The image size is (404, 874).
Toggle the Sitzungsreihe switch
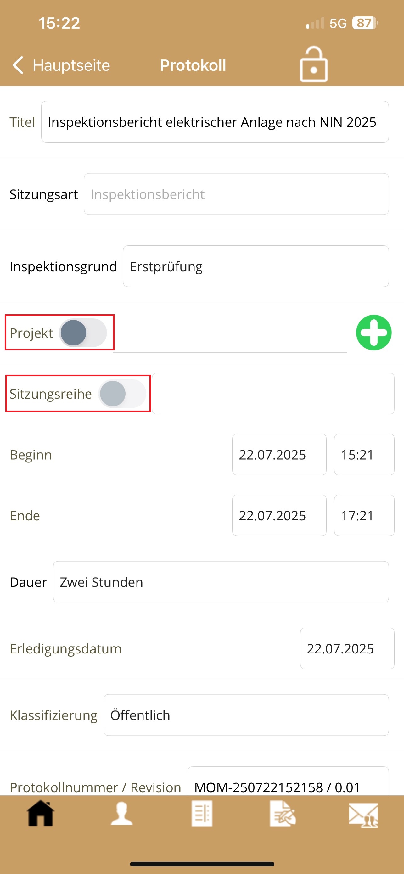[122, 394]
